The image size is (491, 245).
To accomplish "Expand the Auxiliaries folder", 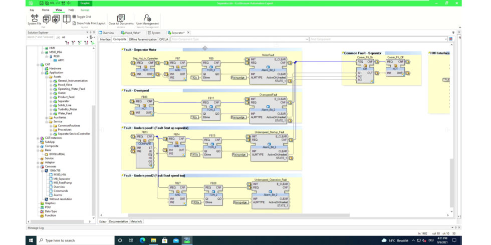I will click(47, 117).
